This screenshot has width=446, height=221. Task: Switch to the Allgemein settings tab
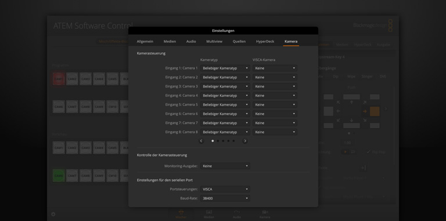145,41
